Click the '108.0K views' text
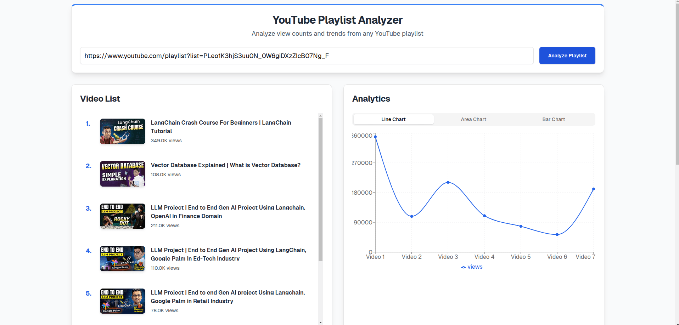The height and width of the screenshot is (325, 679). [166, 175]
